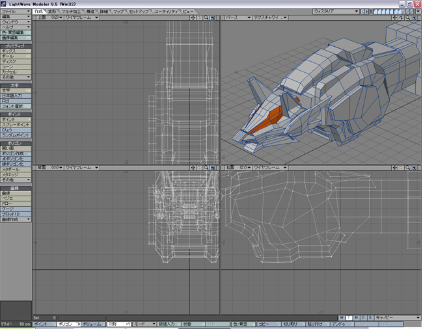This screenshot has height=329, width=423.
Task: Click the グリッド 50 cm grid size field
Action: tap(16, 324)
